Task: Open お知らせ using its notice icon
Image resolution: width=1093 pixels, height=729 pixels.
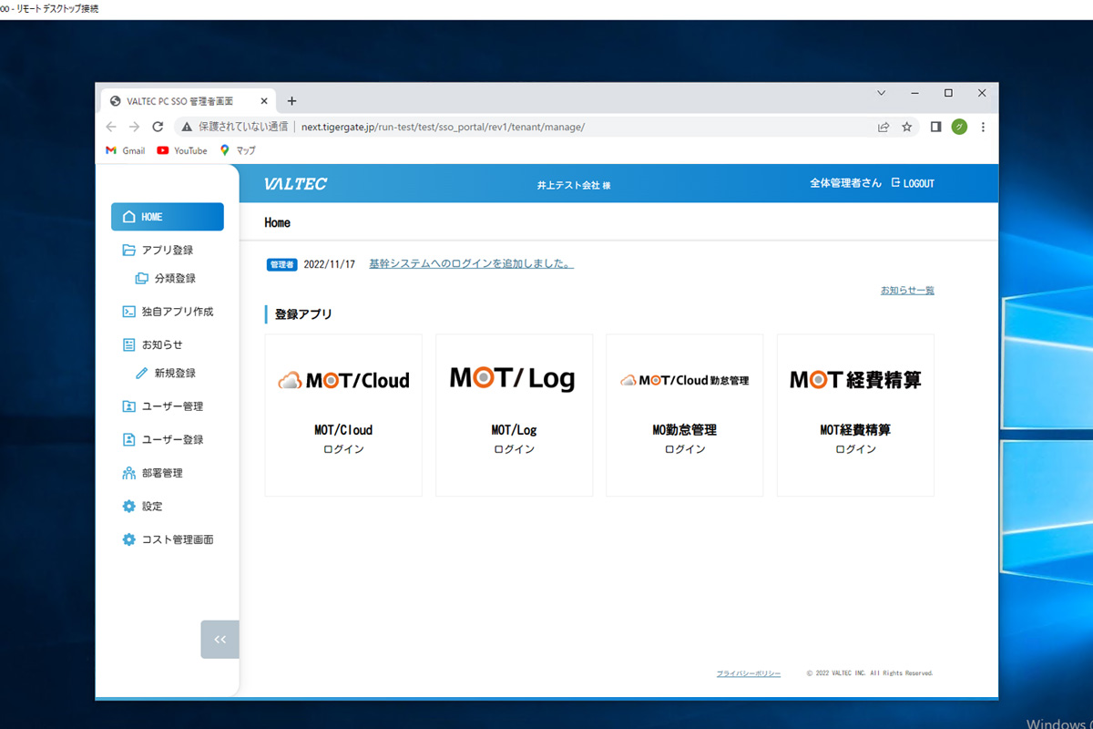Action: pos(128,344)
